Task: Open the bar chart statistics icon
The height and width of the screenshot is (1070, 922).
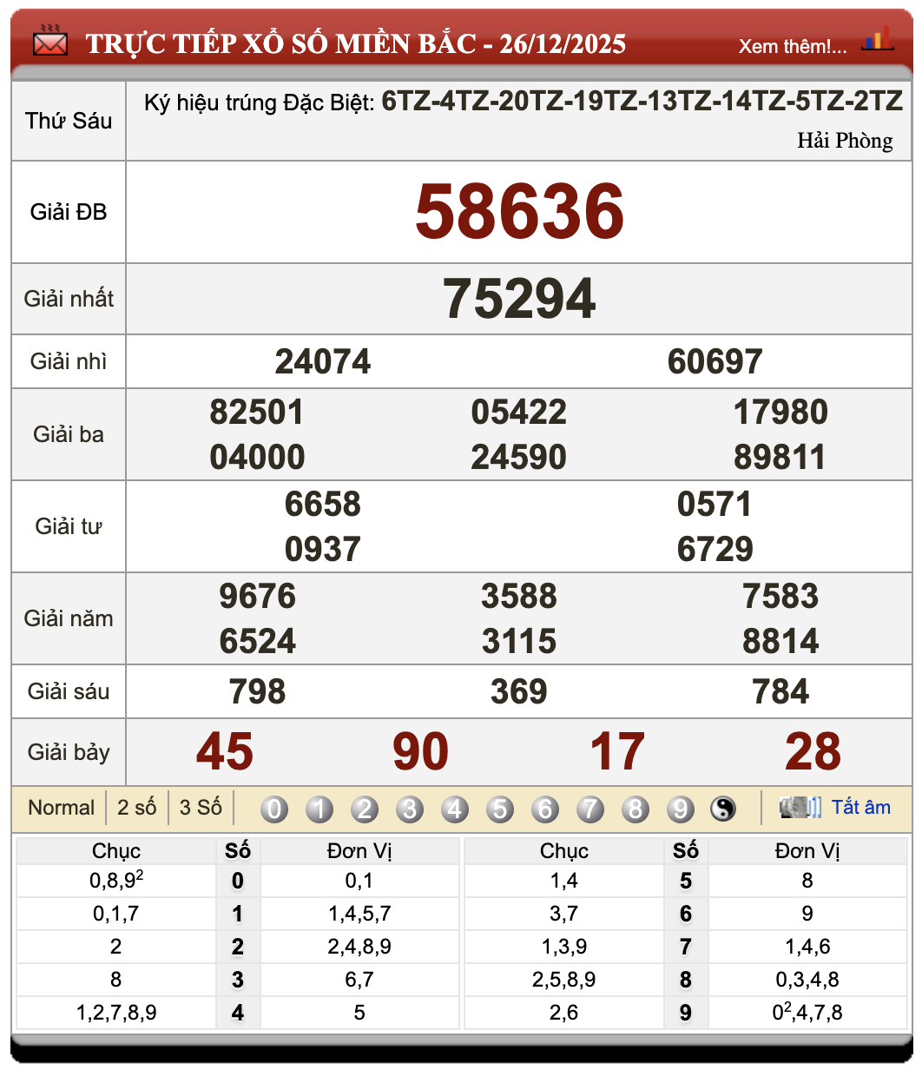Action: coord(877,41)
